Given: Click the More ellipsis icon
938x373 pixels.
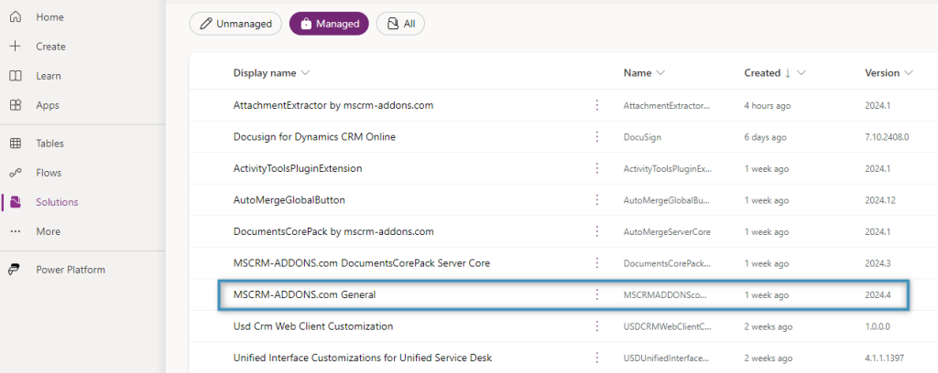Looking at the screenshot, I should (x=16, y=231).
